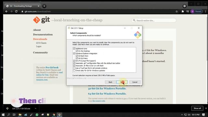Open Chrome from taskbar
208x117 pixels.
click(54, 115)
